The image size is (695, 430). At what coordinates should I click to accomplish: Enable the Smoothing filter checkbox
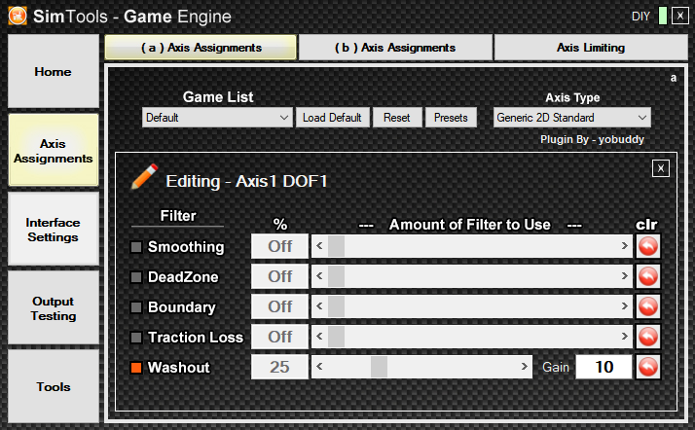pos(136,247)
